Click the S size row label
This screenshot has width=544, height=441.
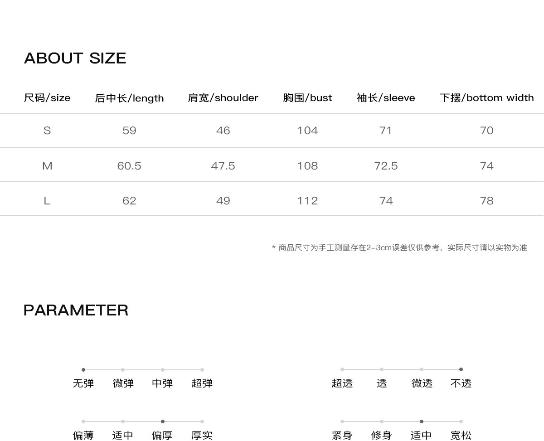tap(47, 131)
